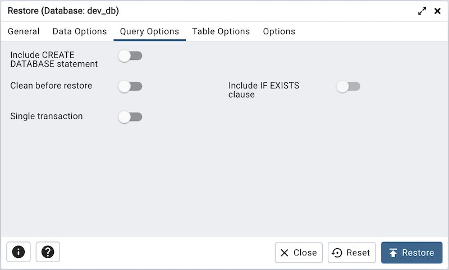This screenshot has height=270, width=449.
Task: Open the Options tab
Action: tap(279, 31)
